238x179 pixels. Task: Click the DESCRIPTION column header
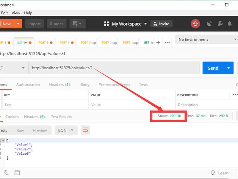(x=187, y=95)
